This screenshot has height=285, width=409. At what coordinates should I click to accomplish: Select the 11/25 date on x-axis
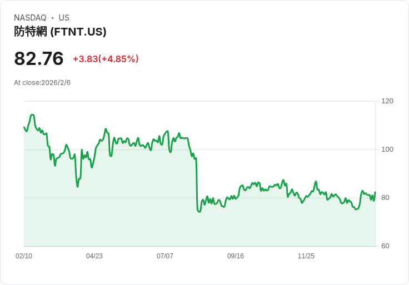coord(306,256)
